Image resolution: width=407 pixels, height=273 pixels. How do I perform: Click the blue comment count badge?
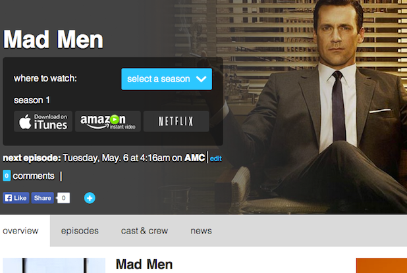pyautogui.click(x=7, y=176)
